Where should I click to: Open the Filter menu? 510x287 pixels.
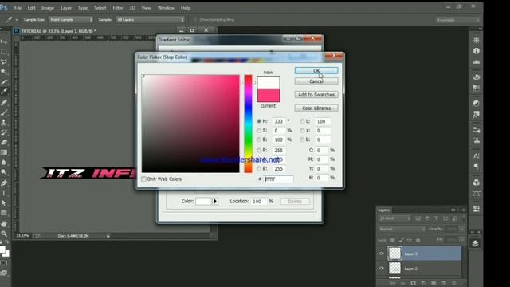[x=118, y=8]
